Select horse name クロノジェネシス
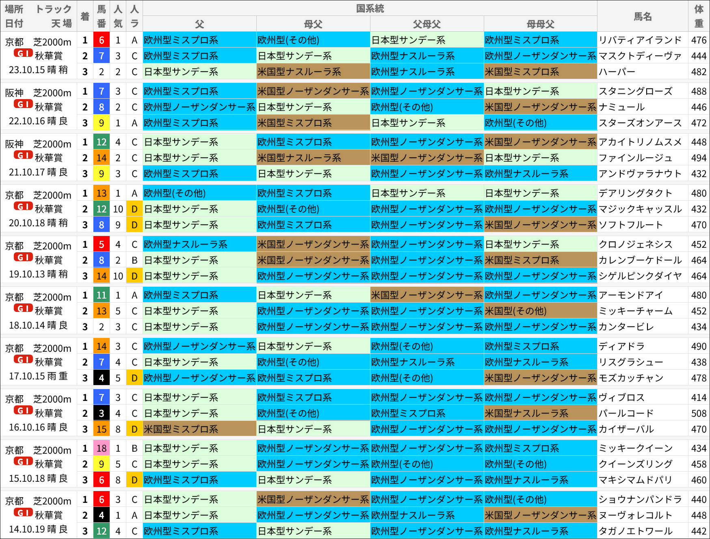This screenshot has width=710, height=539. pos(636,245)
